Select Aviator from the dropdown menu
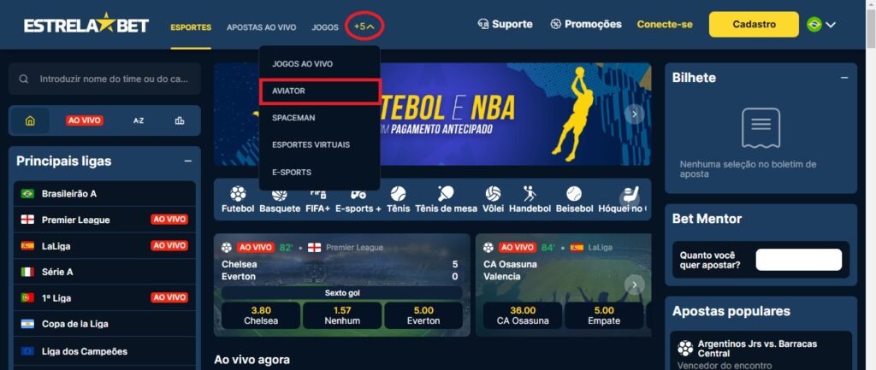Viewport: 876px width, 370px height. pos(320,91)
